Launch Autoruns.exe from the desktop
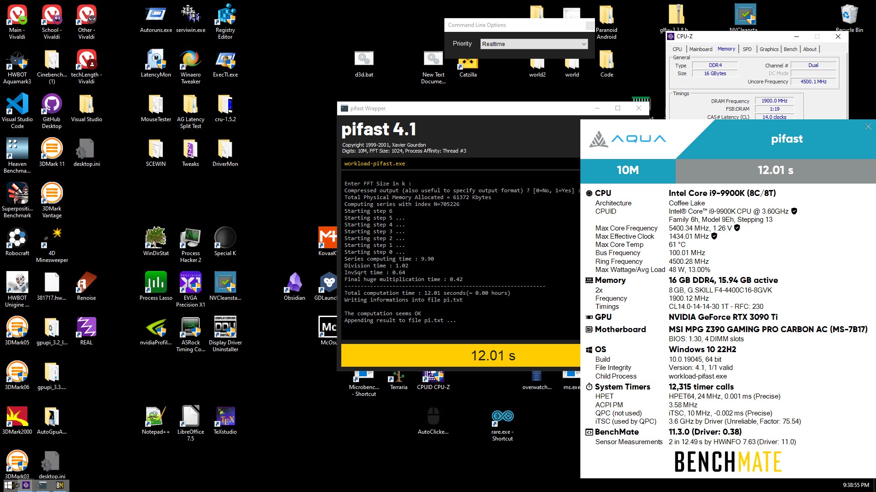The width and height of the screenshot is (876, 492). [x=156, y=18]
